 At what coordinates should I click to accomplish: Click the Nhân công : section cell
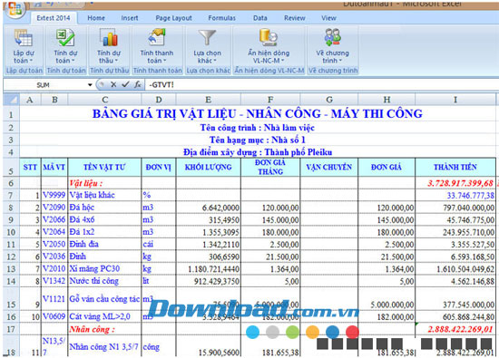[x=104, y=329]
